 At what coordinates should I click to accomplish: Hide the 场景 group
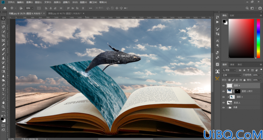point(223,108)
